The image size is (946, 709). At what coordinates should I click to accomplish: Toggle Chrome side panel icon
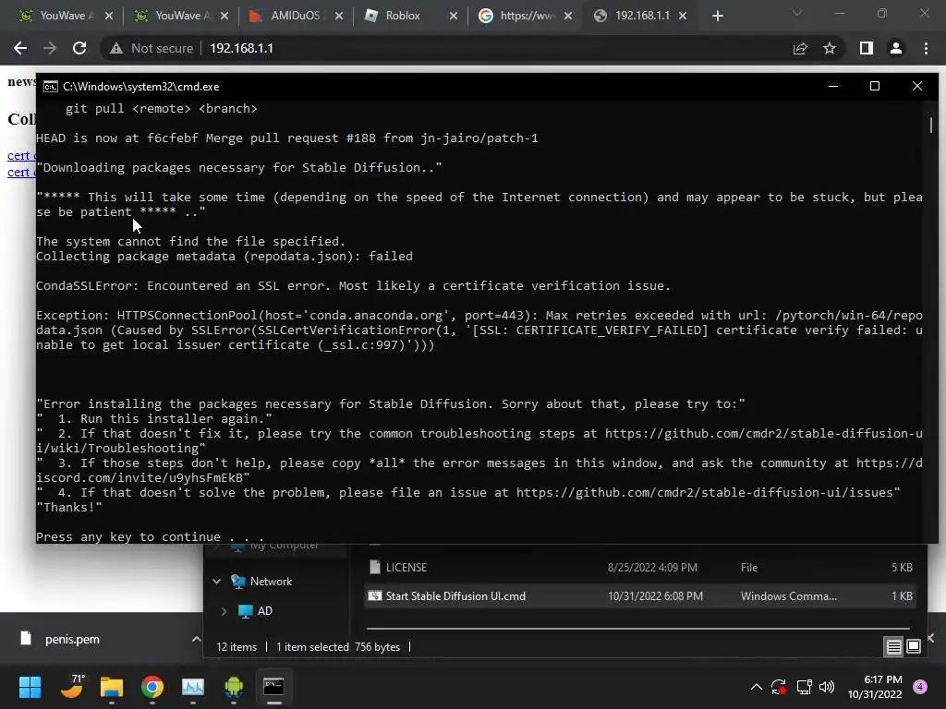tap(867, 48)
